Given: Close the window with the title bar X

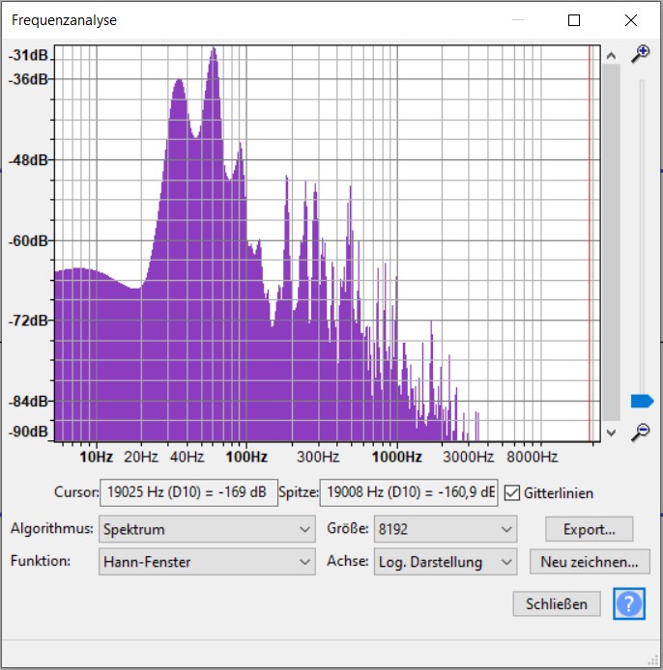Looking at the screenshot, I should click(x=631, y=20).
